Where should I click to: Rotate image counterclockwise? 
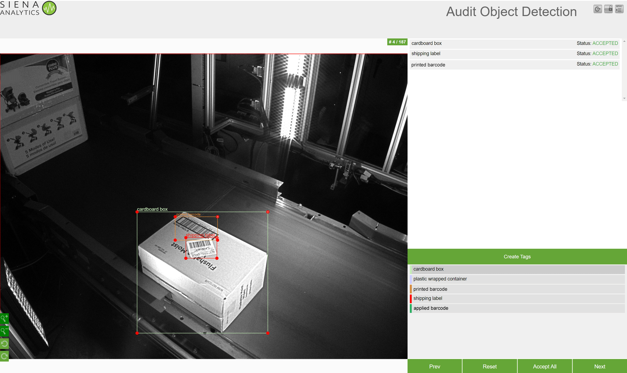(4, 344)
